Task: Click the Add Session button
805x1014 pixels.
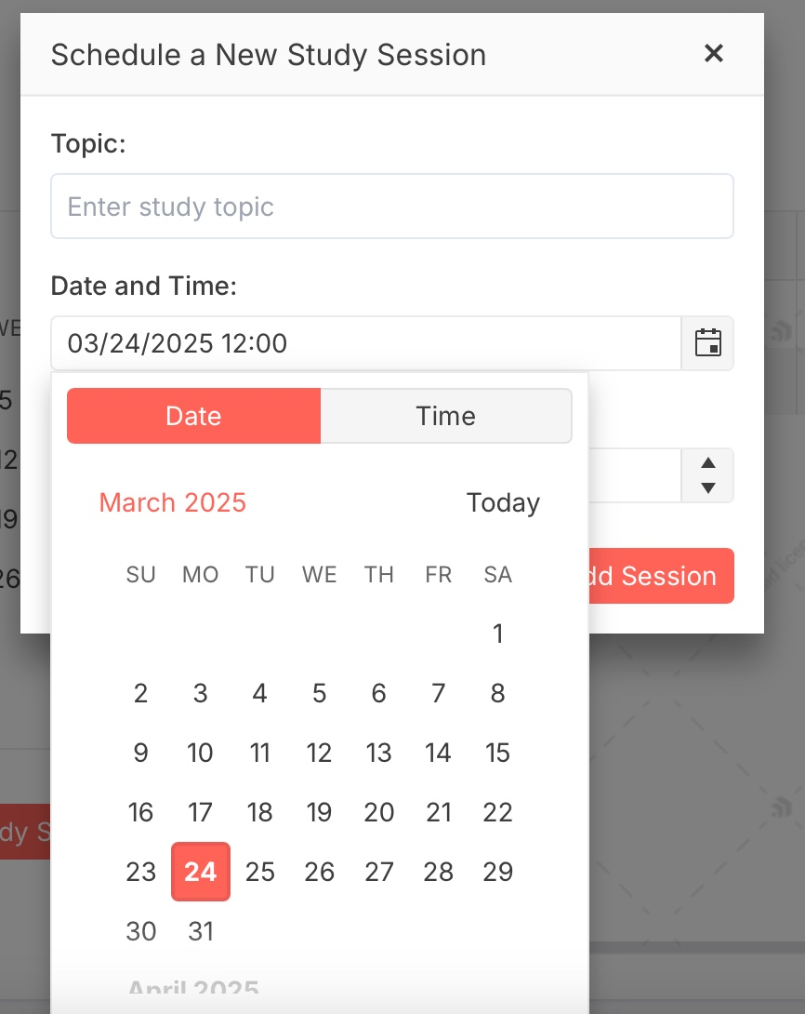Action: coord(661,576)
